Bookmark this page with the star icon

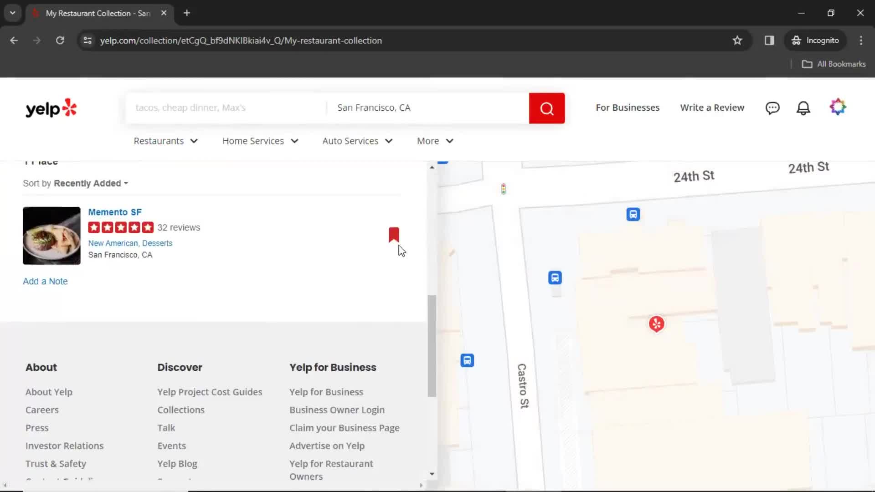[737, 41]
